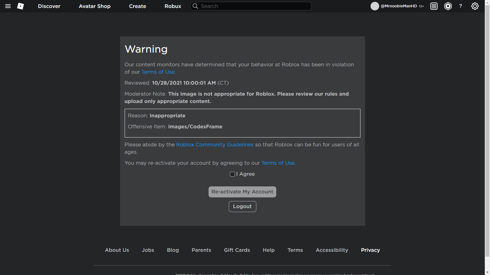Viewport: 490px width, 275px height.
Task: Focus the Search input field
Action: coord(251,6)
